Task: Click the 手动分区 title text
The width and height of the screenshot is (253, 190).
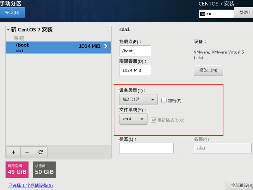Action: point(11,3)
